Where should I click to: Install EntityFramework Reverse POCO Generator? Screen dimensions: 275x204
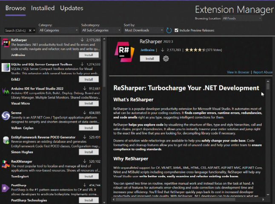tap(89, 152)
